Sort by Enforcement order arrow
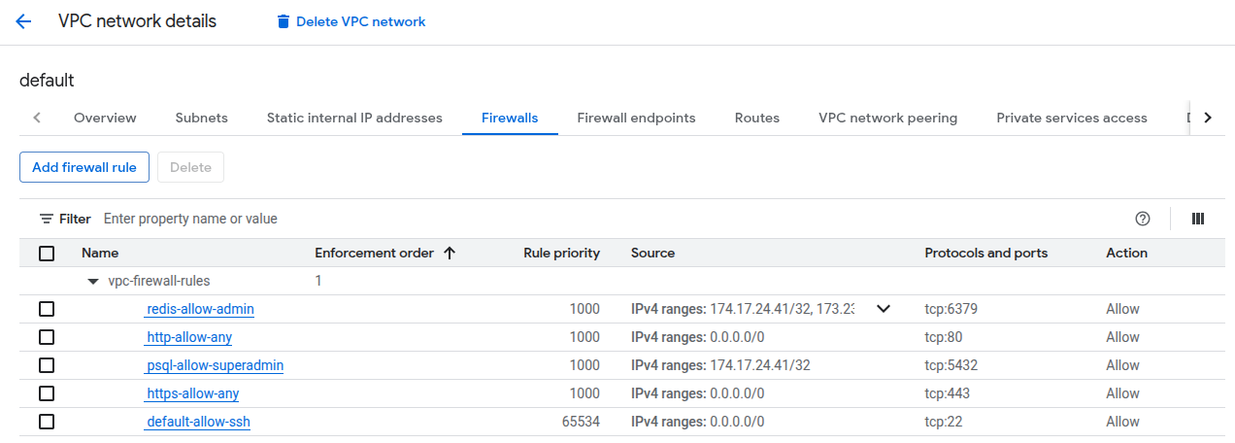 [x=450, y=253]
